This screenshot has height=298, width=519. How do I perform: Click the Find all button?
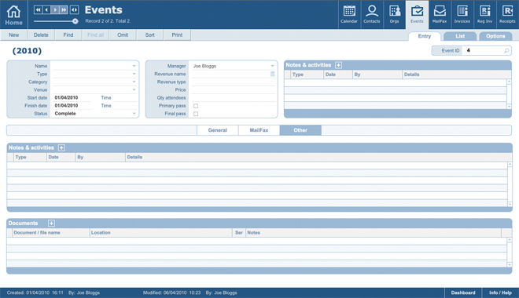click(x=95, y=35)
